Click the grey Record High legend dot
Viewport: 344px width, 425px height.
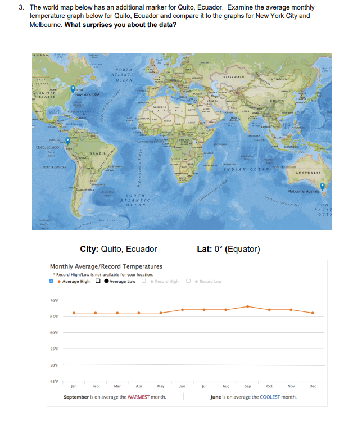coord(152,281)
